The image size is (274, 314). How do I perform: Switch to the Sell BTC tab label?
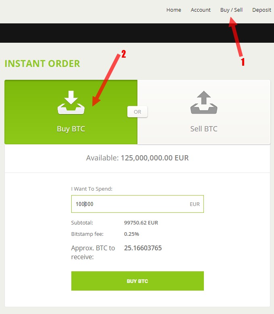[x=204, y=129]
